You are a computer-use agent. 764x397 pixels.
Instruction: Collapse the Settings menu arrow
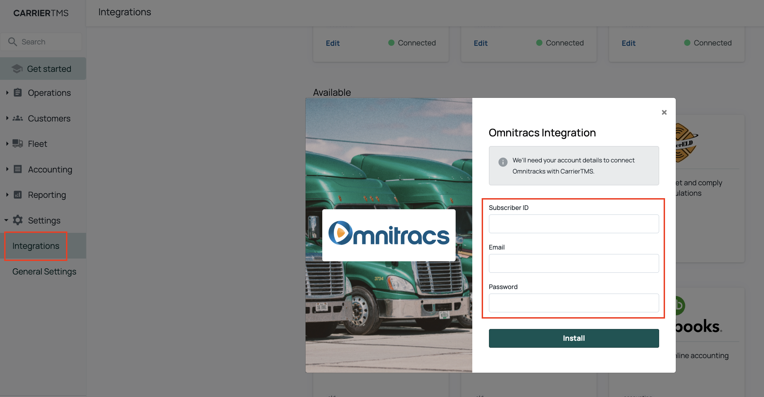(x=6, y=220)
